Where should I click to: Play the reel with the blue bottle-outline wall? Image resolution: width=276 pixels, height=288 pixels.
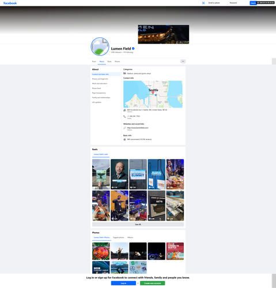pyautogui.click(x=157, y=174)
